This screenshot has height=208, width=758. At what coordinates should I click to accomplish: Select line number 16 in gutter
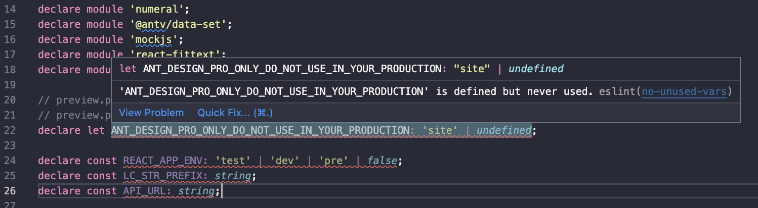[x=10, y=39]
